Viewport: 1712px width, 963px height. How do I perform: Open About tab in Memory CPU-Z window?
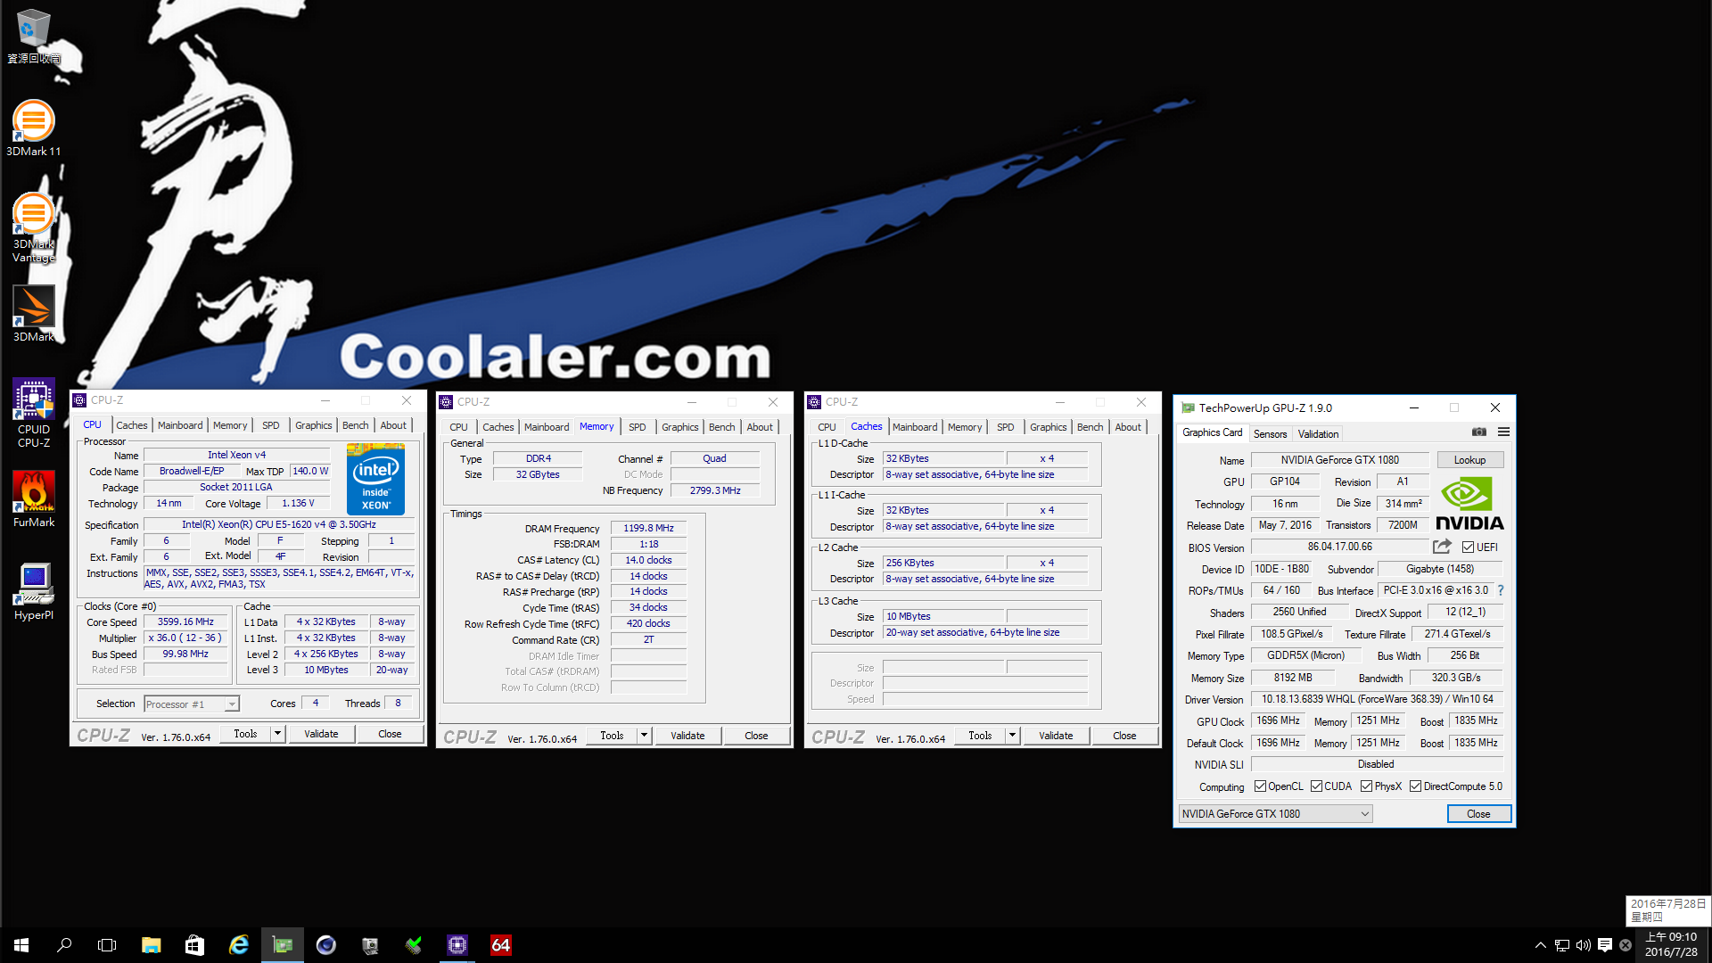[x=760, y=427]
